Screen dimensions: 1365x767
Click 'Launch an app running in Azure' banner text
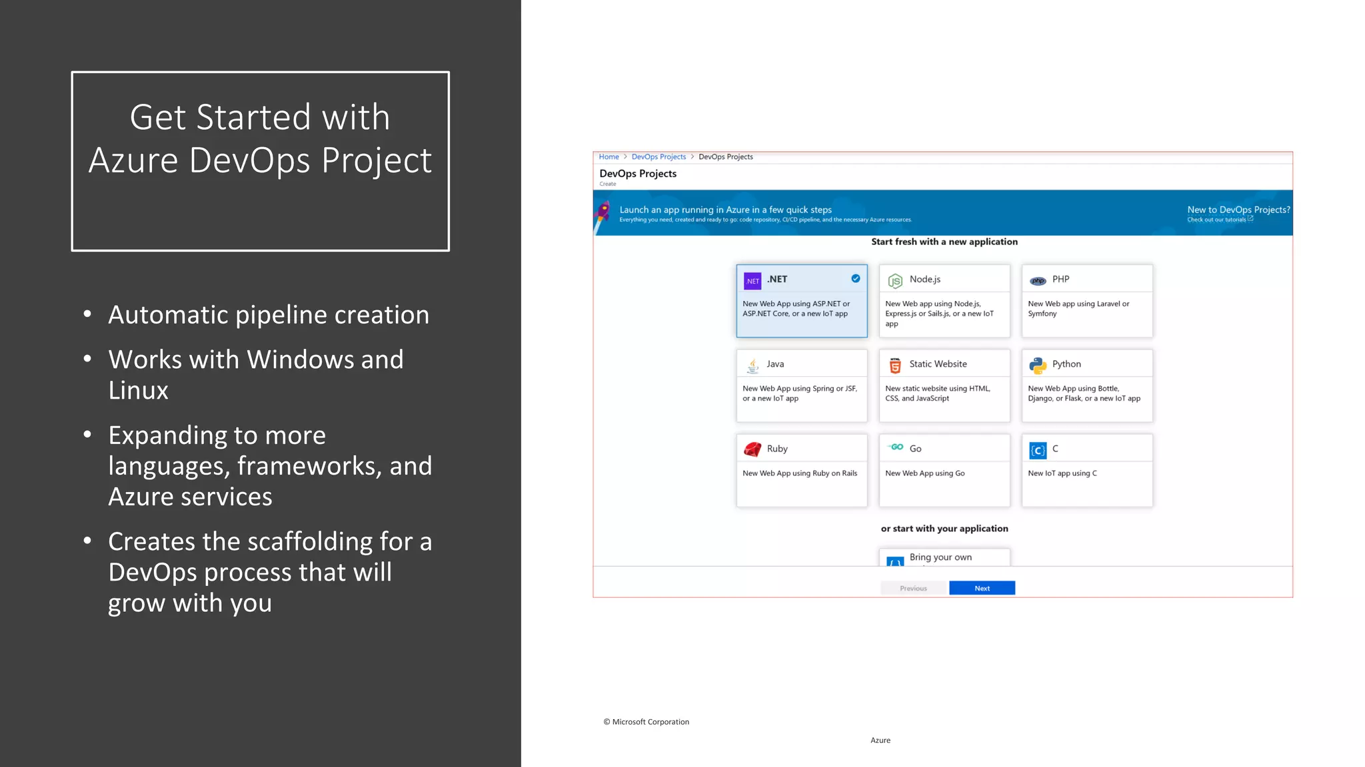(x=725, y=210)
